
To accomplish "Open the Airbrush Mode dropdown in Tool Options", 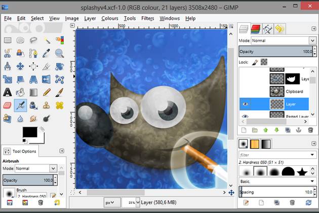I will click(35, 168).
